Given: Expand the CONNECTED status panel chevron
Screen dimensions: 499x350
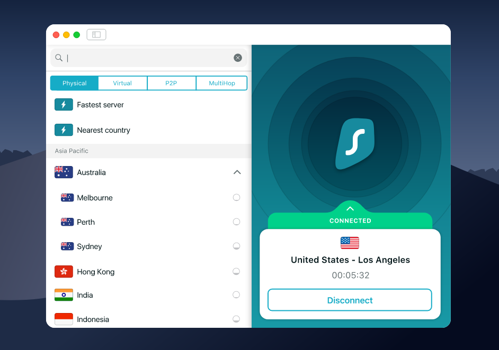Looking at the screenshot, I should pyautogui.click(x=350, y=208).
